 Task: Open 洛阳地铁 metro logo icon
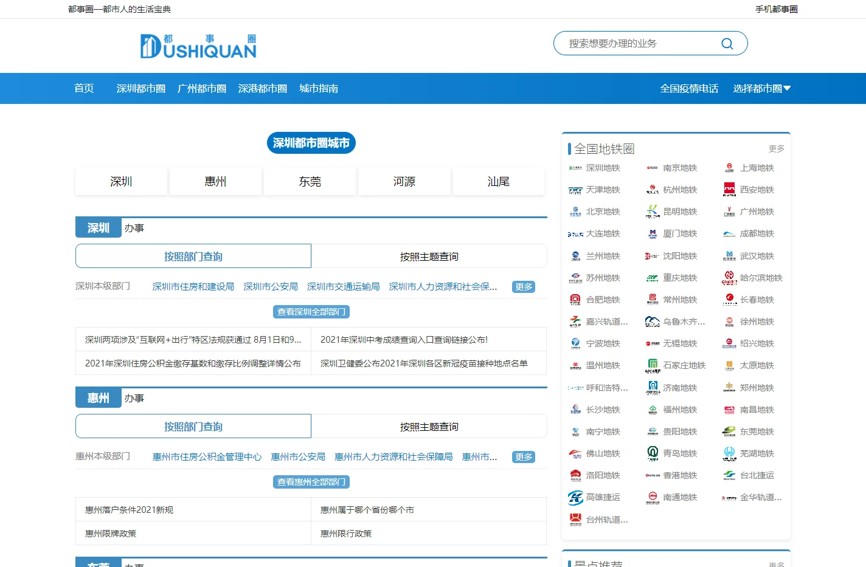tap(575, 475)
